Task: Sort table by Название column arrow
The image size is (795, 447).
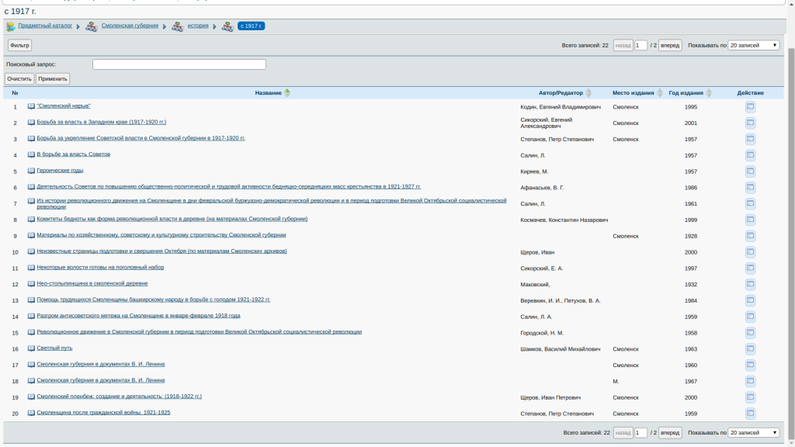Action: (x=287, y=93)
